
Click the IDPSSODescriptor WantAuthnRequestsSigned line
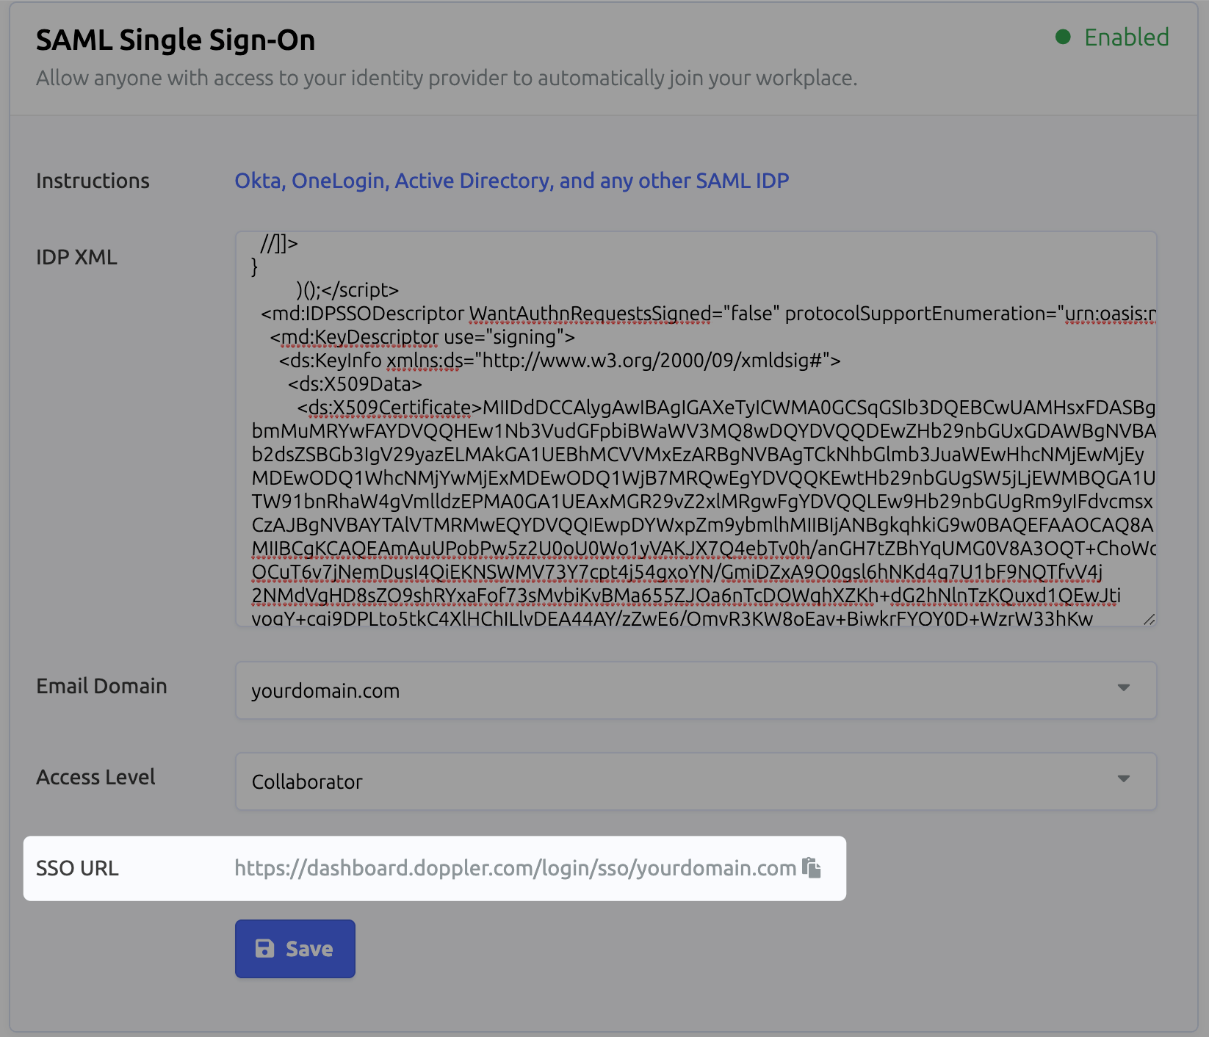tap(708, 314)
